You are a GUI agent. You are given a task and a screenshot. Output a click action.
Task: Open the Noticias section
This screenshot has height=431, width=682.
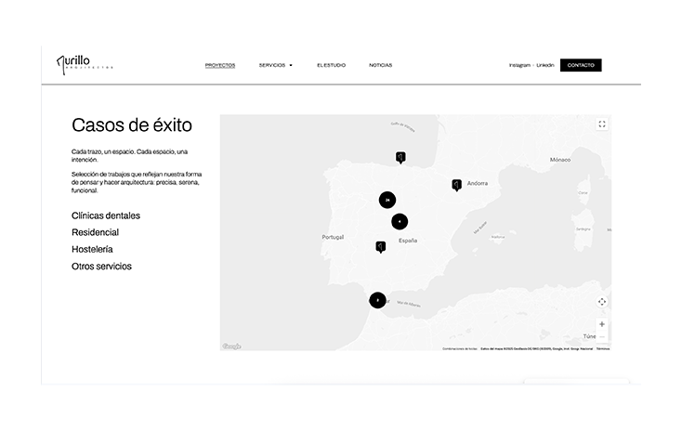coord(380,65)
